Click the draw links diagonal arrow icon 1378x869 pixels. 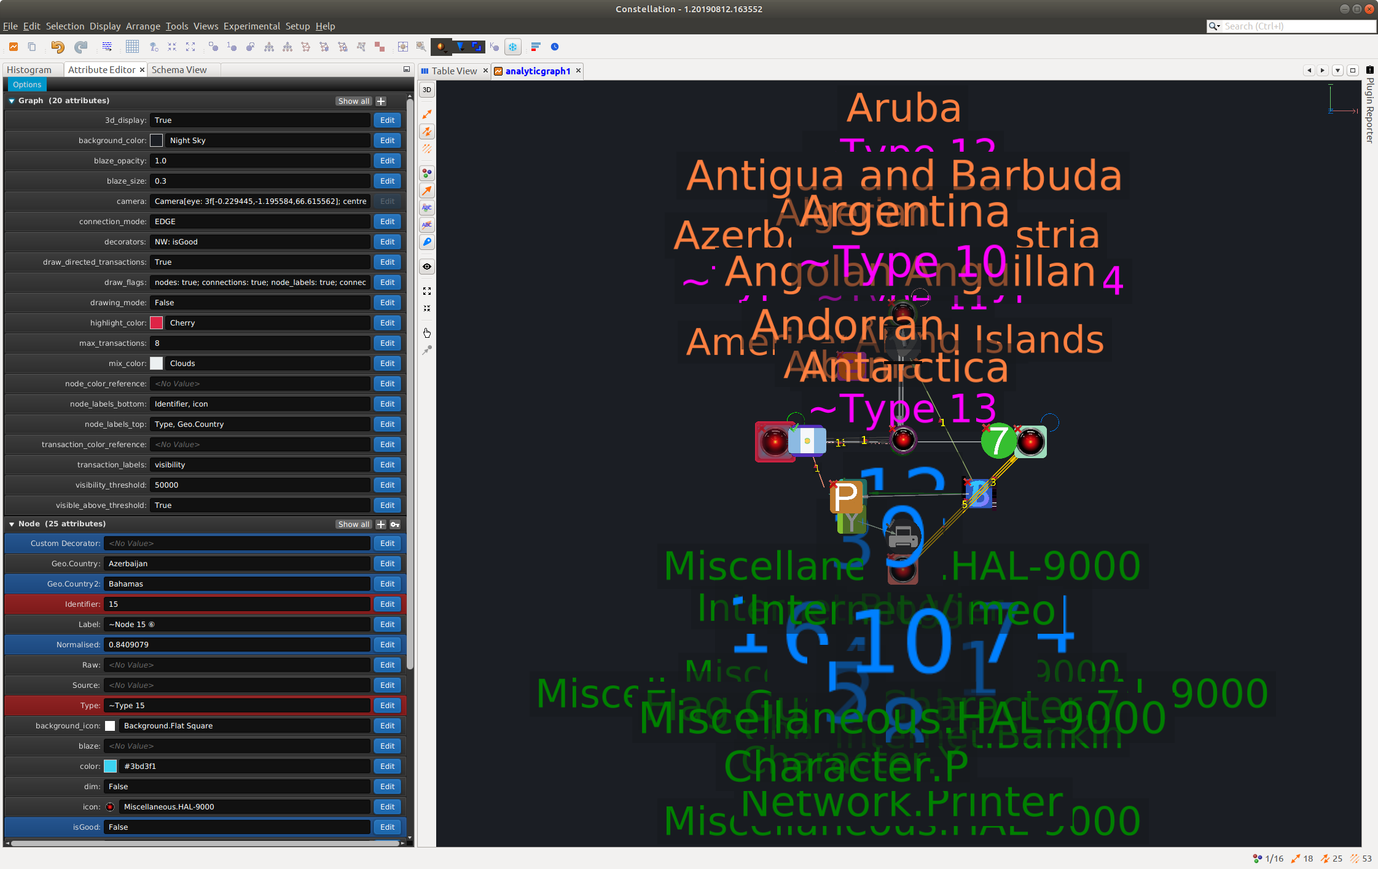[x=426, y=115]
